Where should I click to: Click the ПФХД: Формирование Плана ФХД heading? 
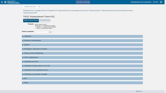point(39,17)
